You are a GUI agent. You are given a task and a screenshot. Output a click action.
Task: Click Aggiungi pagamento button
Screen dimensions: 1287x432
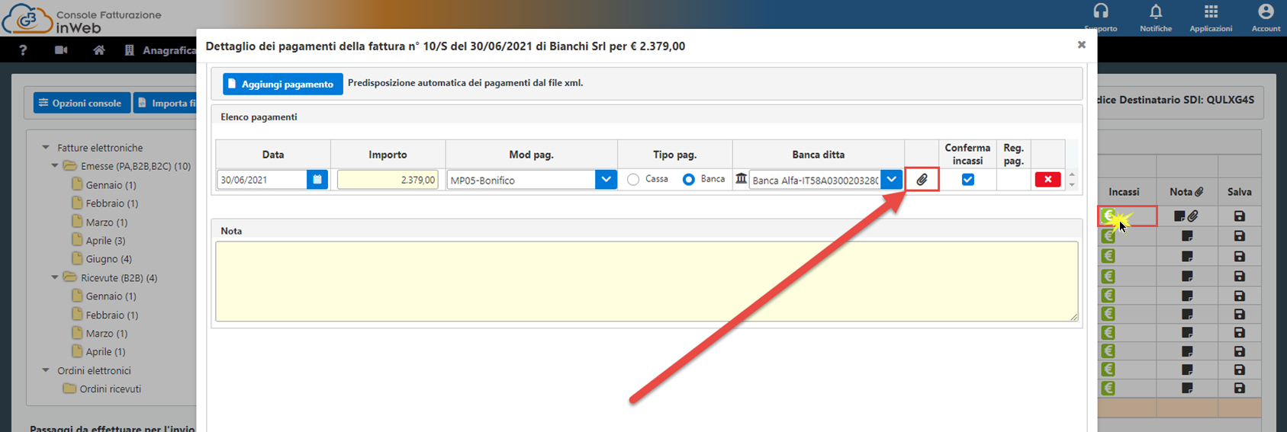(283, 84)
